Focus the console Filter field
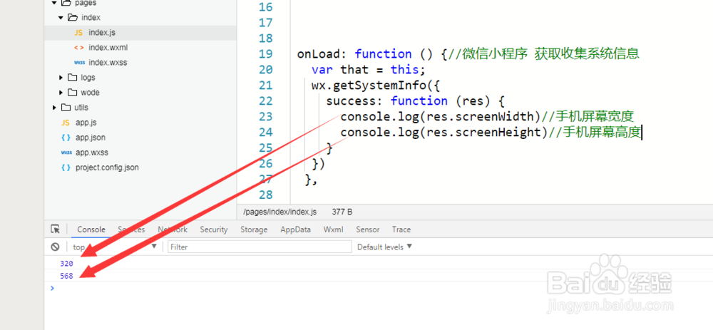 [260, 247]
